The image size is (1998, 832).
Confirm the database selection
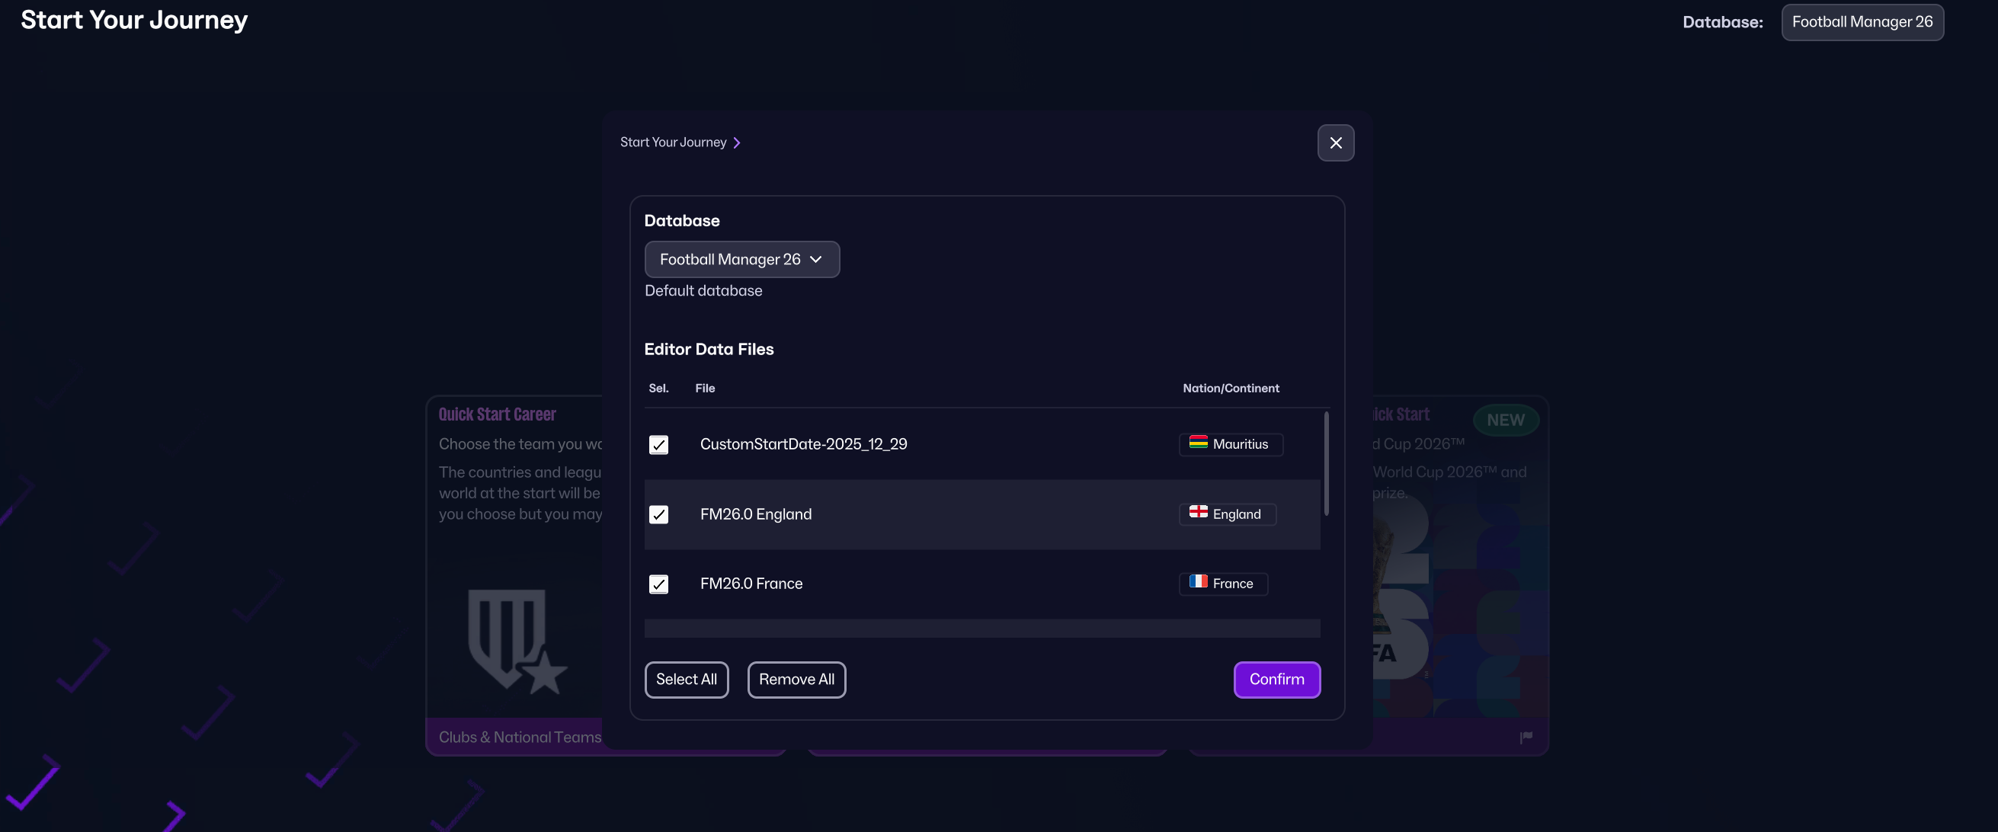tap(1276, 680)
